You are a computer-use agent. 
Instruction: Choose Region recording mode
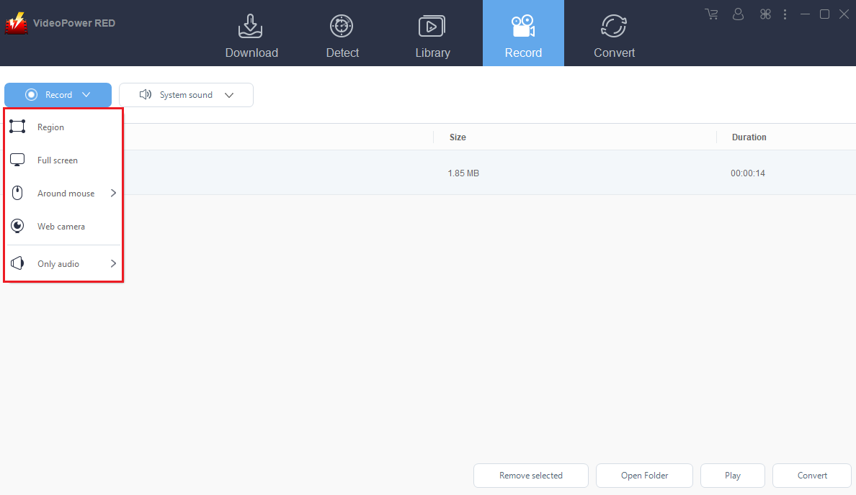[x=63, y=127]
